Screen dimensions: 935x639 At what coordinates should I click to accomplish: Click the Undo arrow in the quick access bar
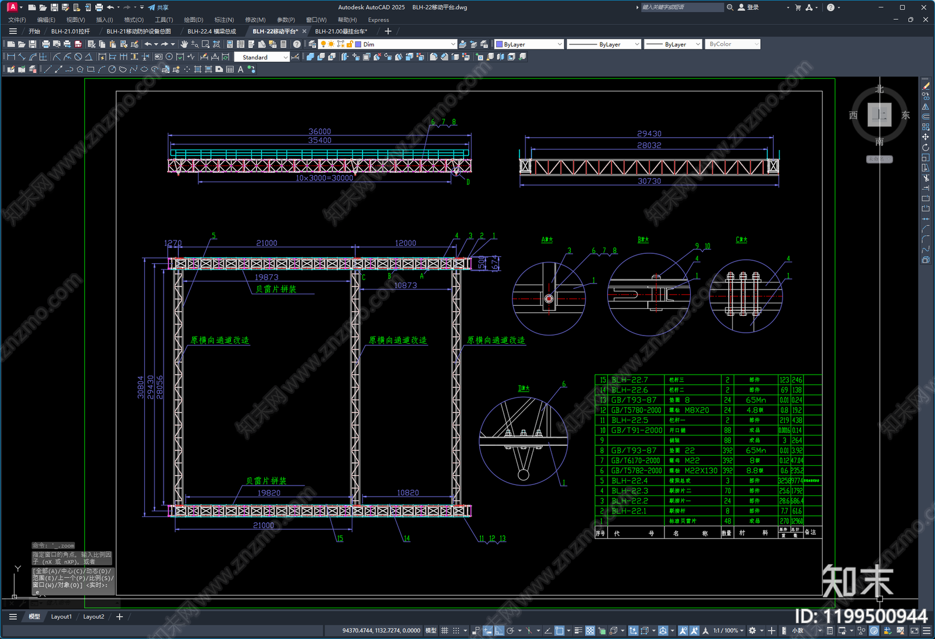coord(110,8)
